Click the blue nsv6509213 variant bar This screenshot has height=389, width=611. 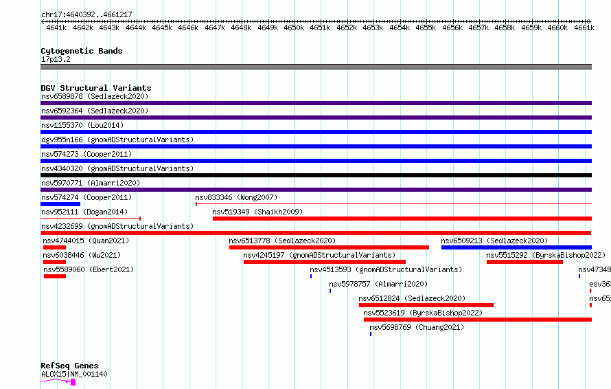tap(517, 247)
